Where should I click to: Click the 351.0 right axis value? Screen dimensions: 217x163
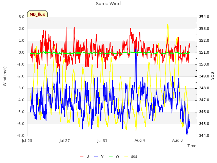pyautogui.click(x=204, y=53)
